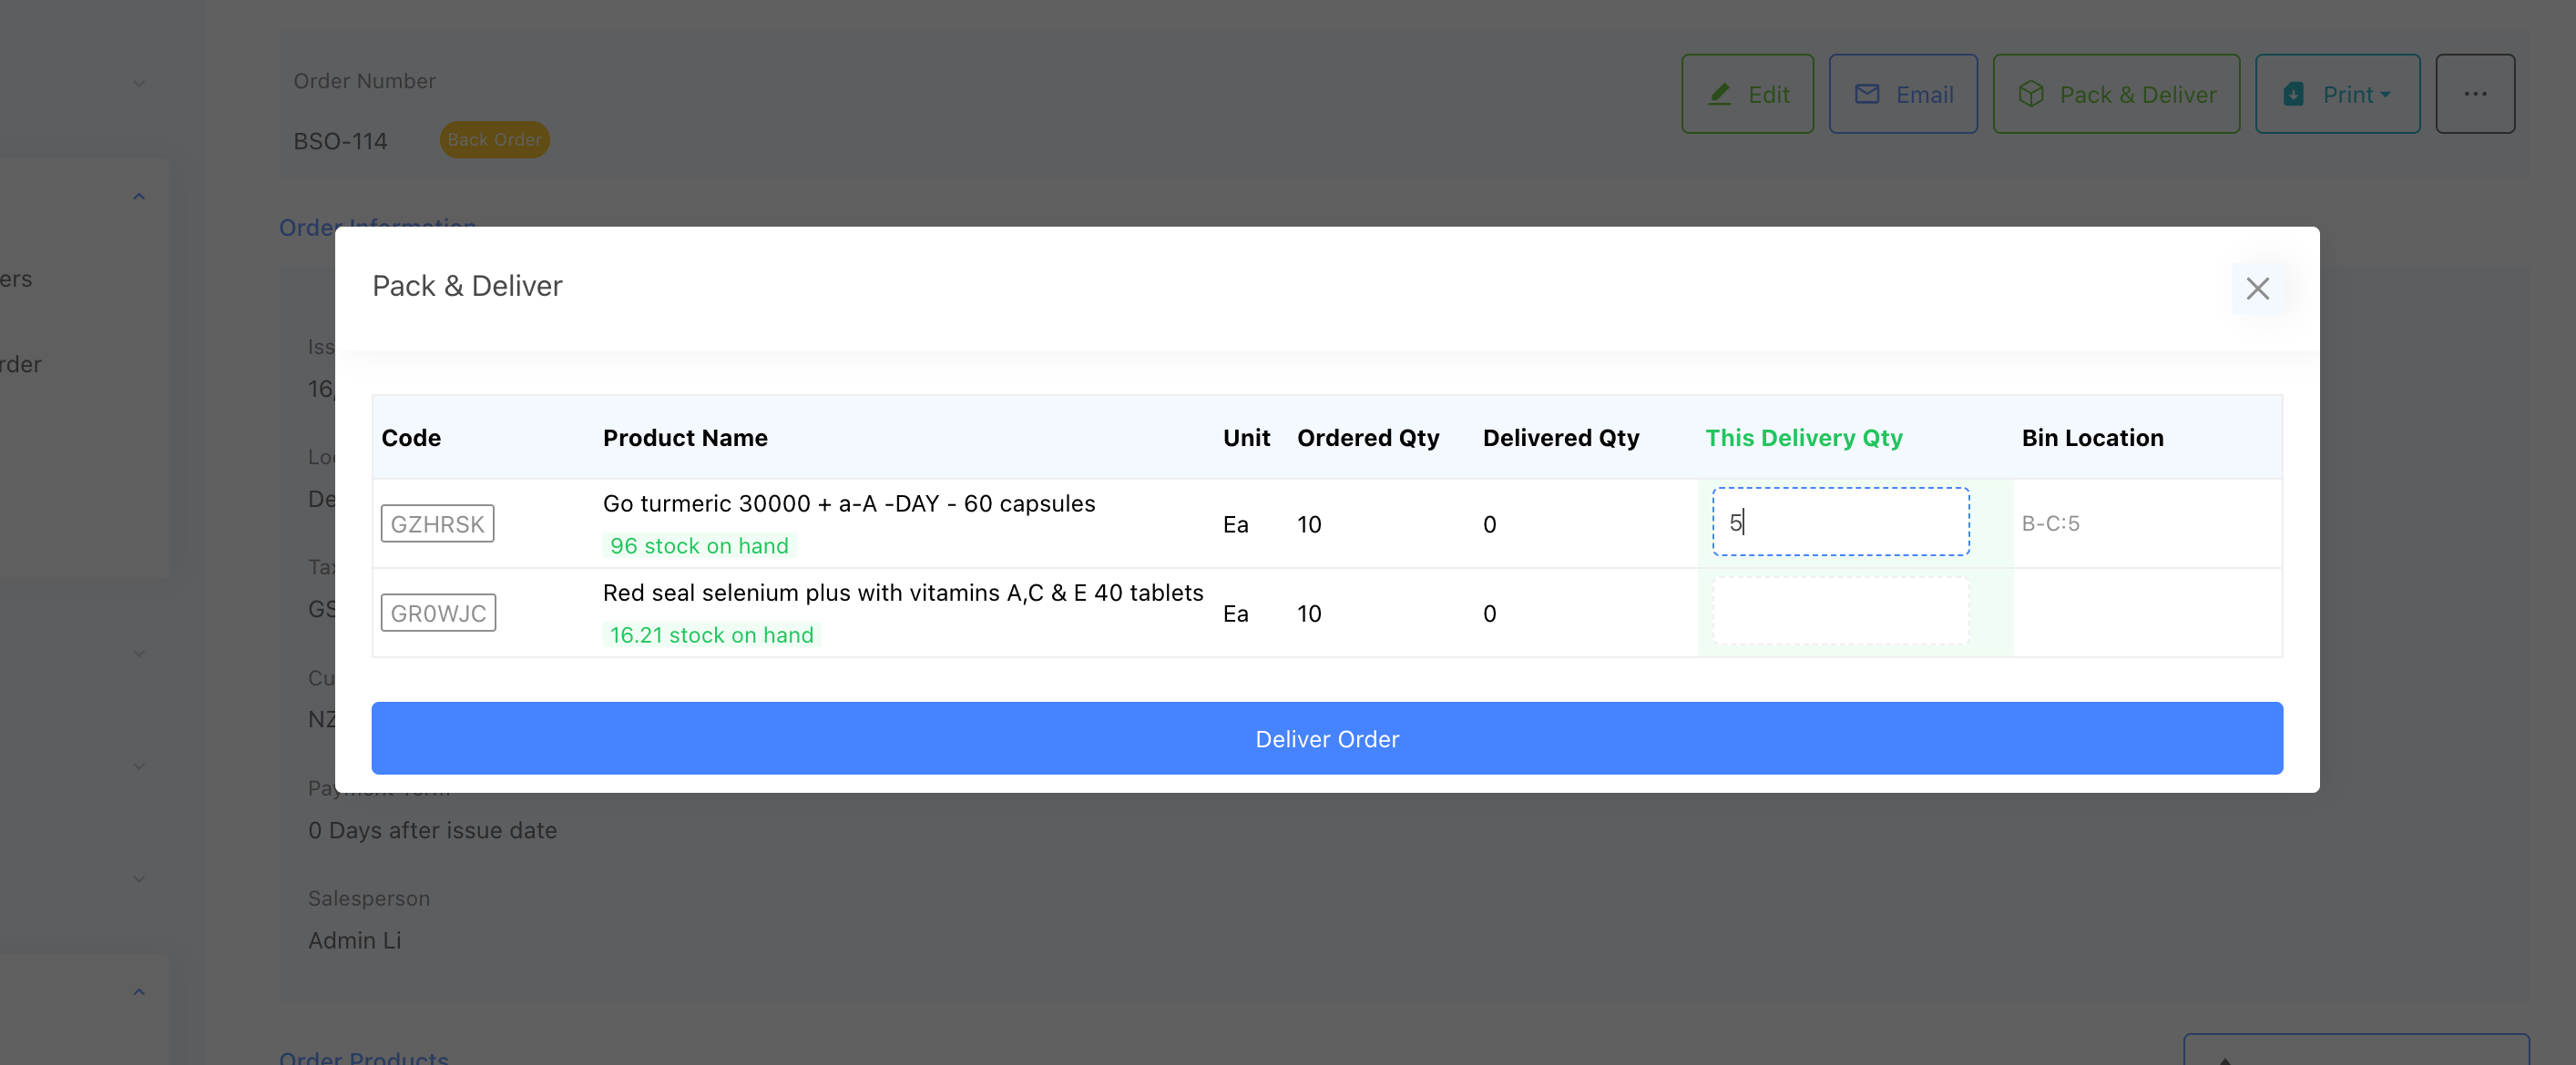Expand the first sidebar down chevron
This screenshot has height=1065, width=2576.
click(x=139, y=84)
